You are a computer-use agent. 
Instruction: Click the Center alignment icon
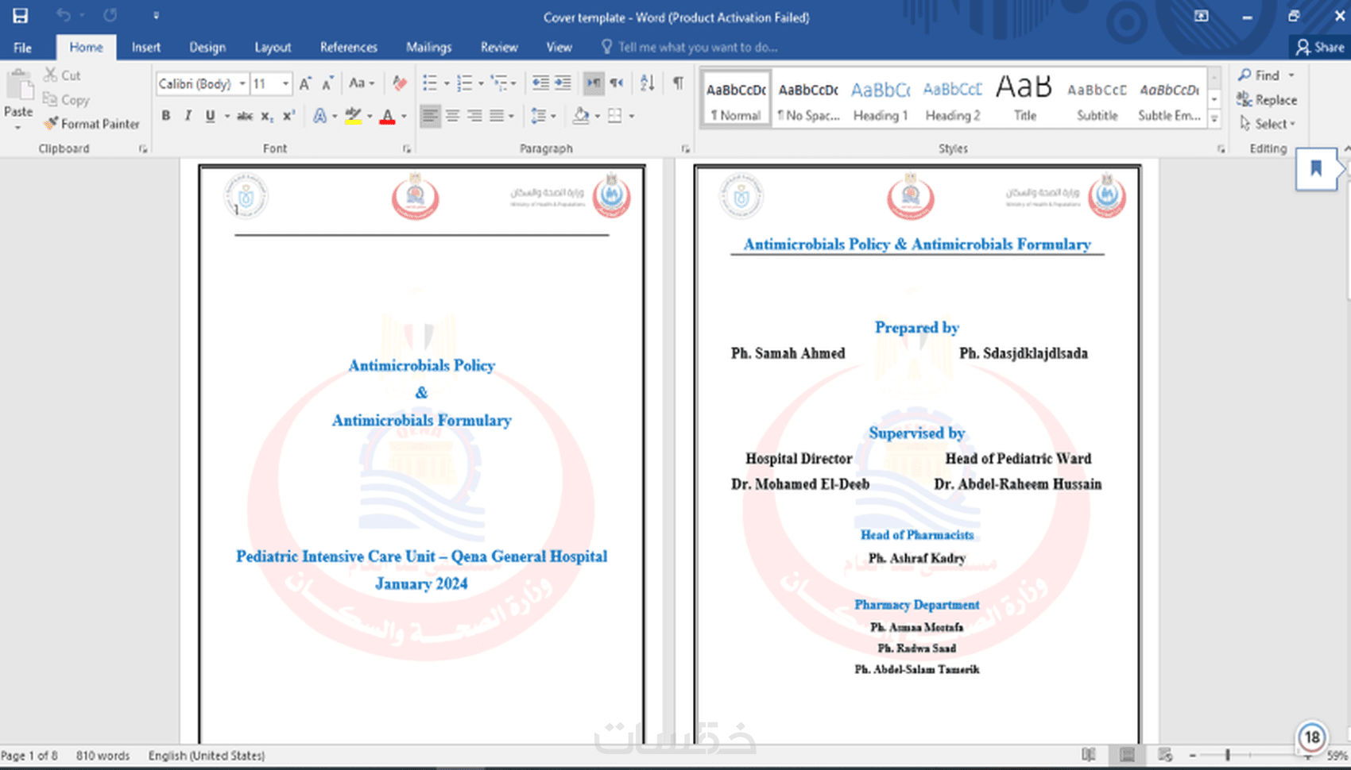tap(452, 116)
